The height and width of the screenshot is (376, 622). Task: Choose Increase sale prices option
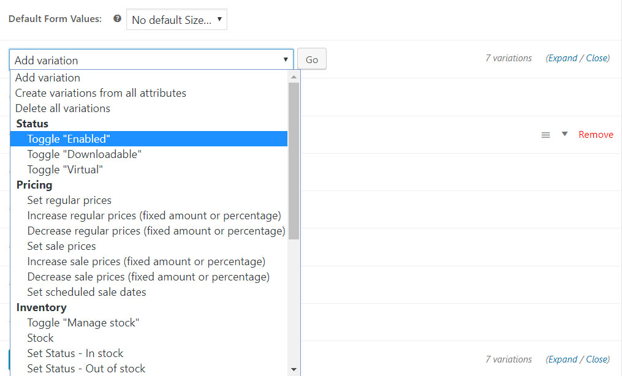tap(149, 261)
